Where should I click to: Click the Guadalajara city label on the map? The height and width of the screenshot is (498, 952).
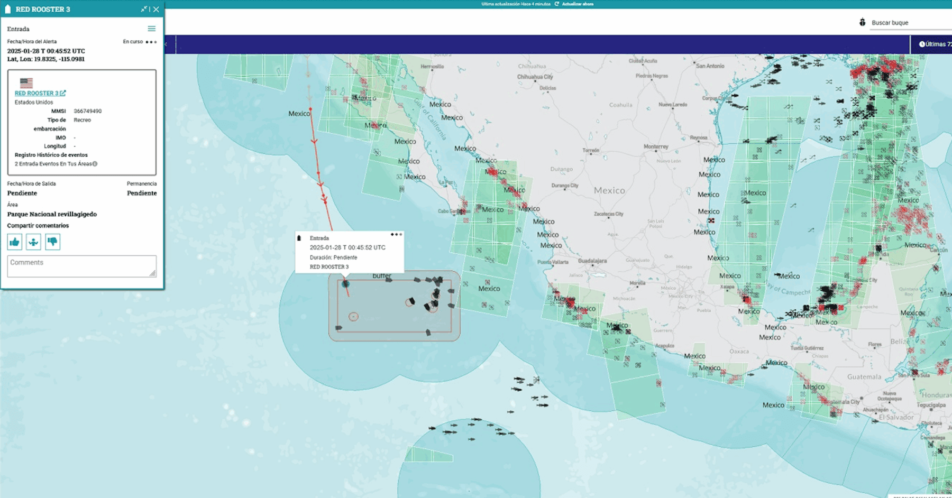coord(592,261)
